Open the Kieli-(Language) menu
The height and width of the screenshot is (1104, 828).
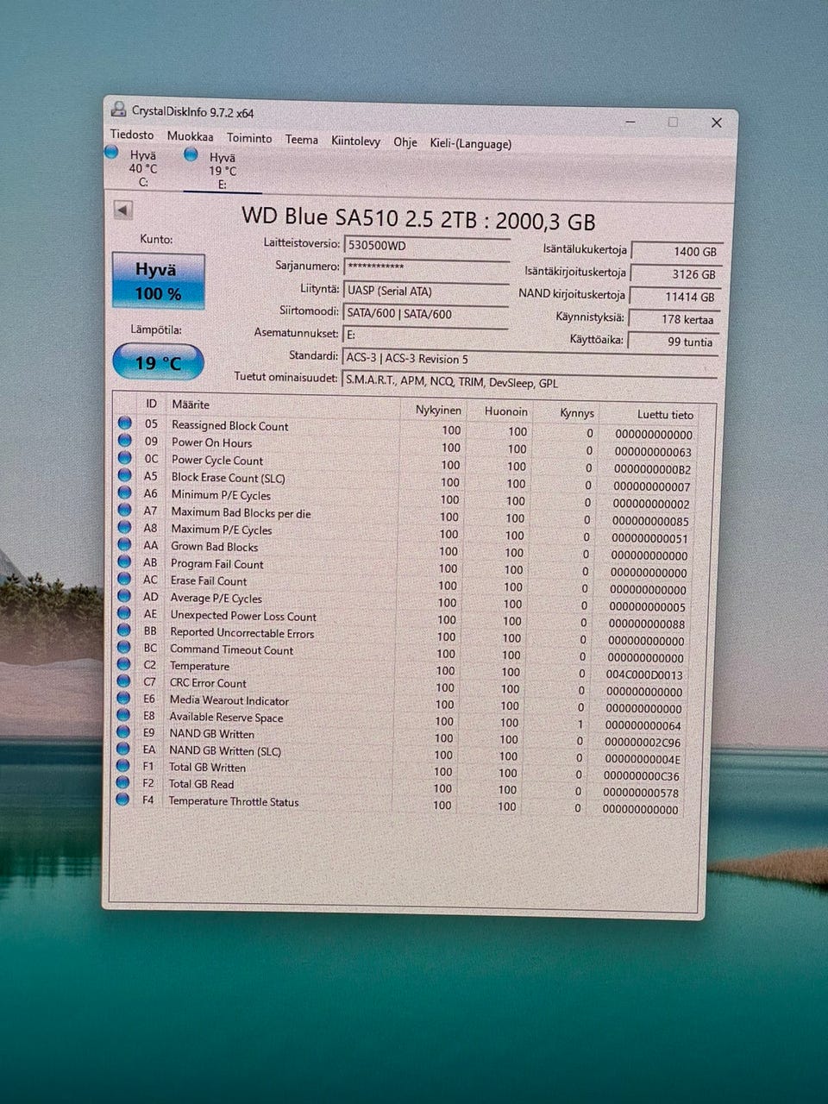coord(470,144)
